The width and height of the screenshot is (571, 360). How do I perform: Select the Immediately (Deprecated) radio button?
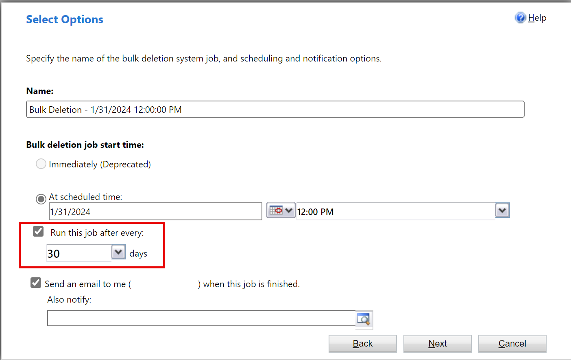coord(41,164)
